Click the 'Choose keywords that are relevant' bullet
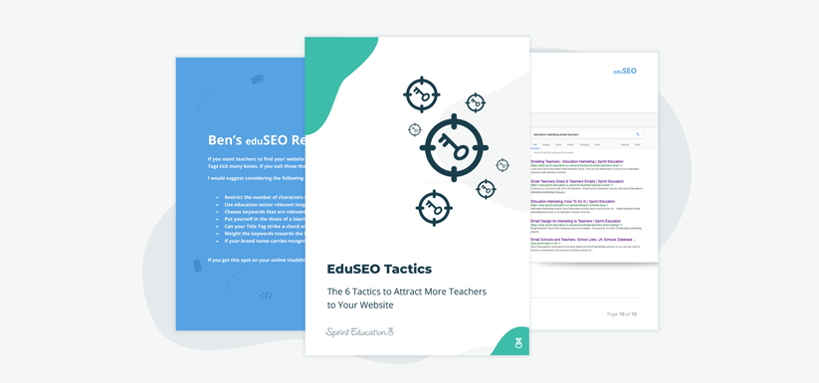This screenshot has width=819, height=383. (x=265, y=212)
